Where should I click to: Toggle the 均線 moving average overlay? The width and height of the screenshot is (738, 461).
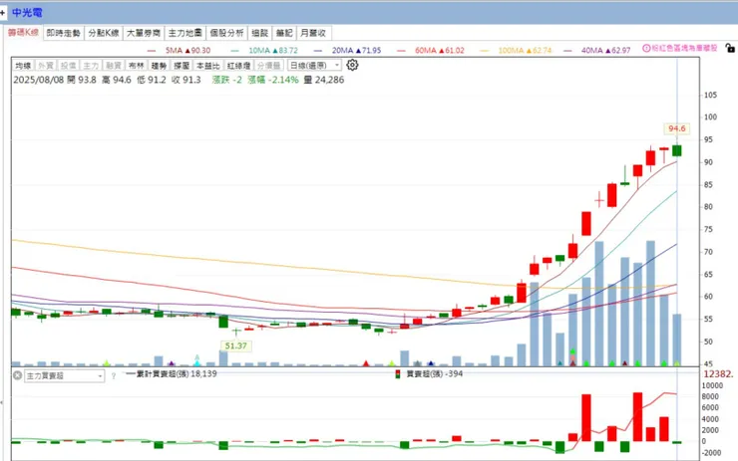tap(23, 66)
